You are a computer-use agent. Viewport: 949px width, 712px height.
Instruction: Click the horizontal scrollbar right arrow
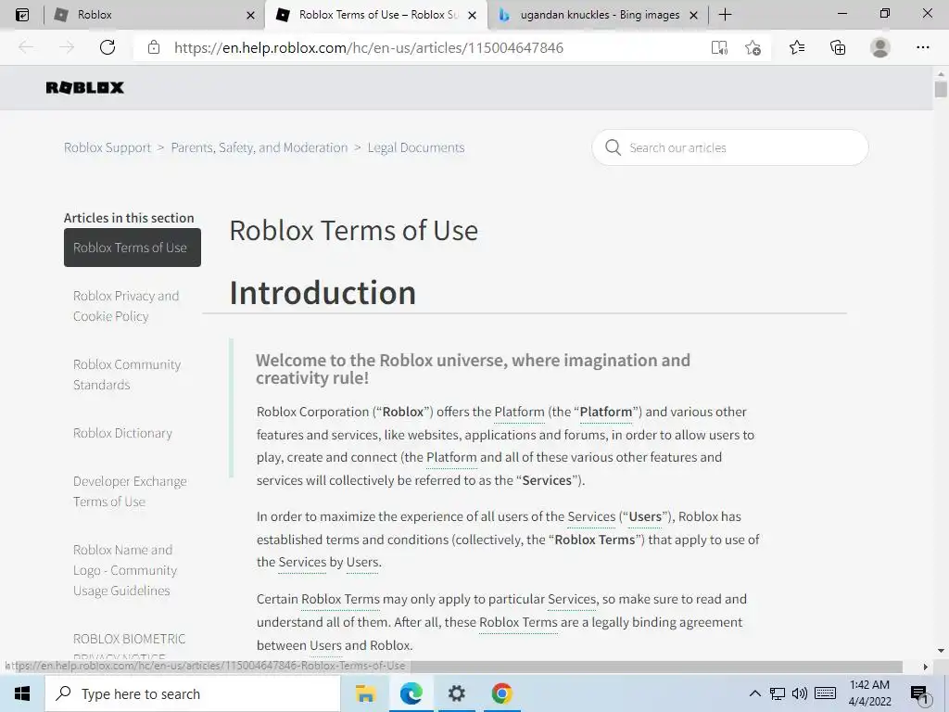[x=926, y=667]
